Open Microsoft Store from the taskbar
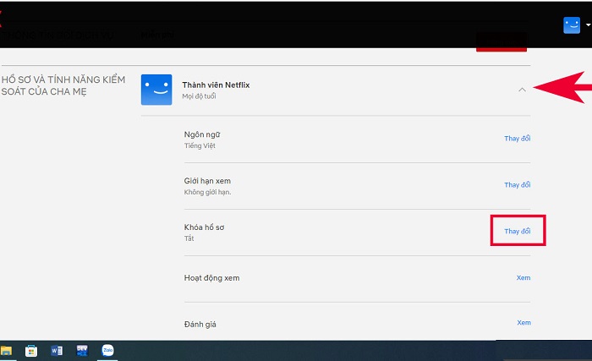 [31, 350]
